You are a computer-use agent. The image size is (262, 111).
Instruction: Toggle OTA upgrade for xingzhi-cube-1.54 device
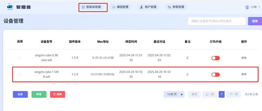pos(216,75)
